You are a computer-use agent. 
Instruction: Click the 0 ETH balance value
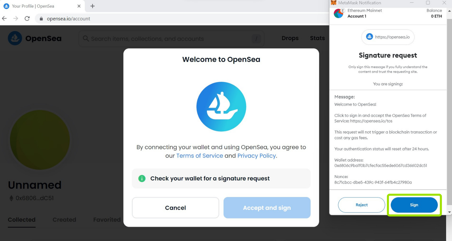tap(436, 16)
